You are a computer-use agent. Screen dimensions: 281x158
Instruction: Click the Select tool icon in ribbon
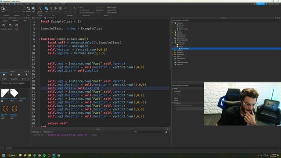coord(33,9)
